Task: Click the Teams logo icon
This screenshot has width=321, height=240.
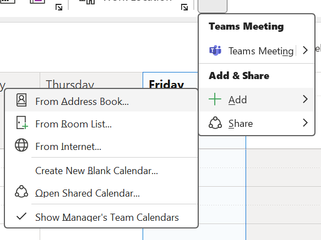Action: click(215, 50)
